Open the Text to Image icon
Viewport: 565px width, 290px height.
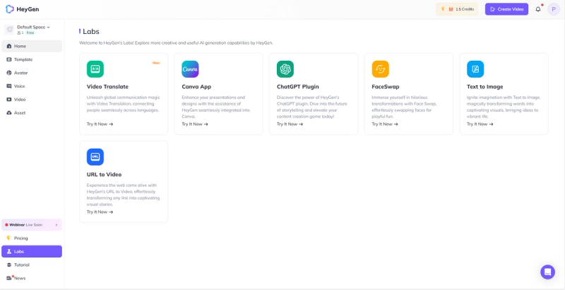click(x=475, y=69)
